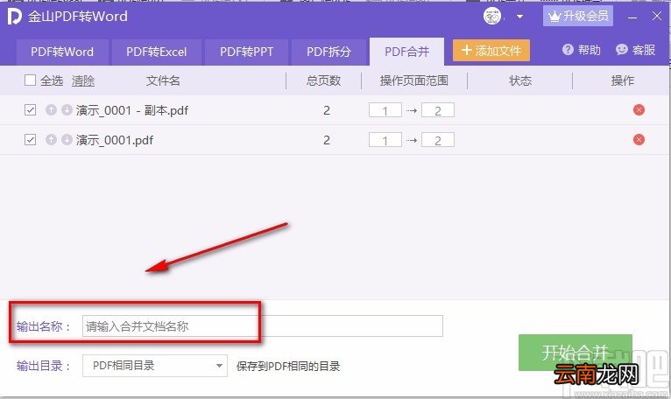671x399 pixels.
Task: Move 演示_0001 - 副本.pdf up with arrow
Action: (x=51, y=110)
